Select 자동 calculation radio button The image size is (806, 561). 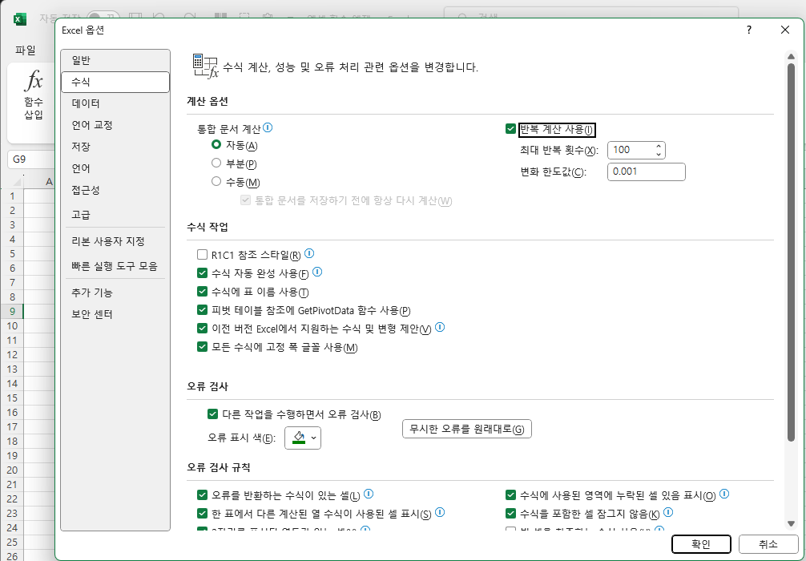coord(216,145)
